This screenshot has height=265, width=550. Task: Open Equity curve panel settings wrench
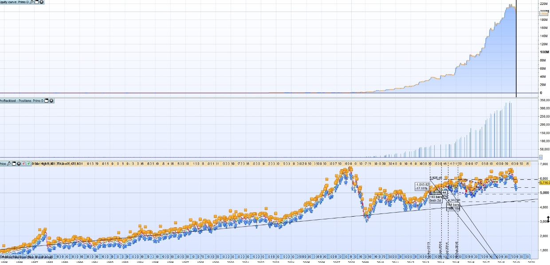[31, 2]
